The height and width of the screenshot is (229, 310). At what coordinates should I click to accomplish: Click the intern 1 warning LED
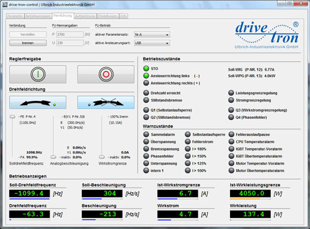click(x=146, y=170)
